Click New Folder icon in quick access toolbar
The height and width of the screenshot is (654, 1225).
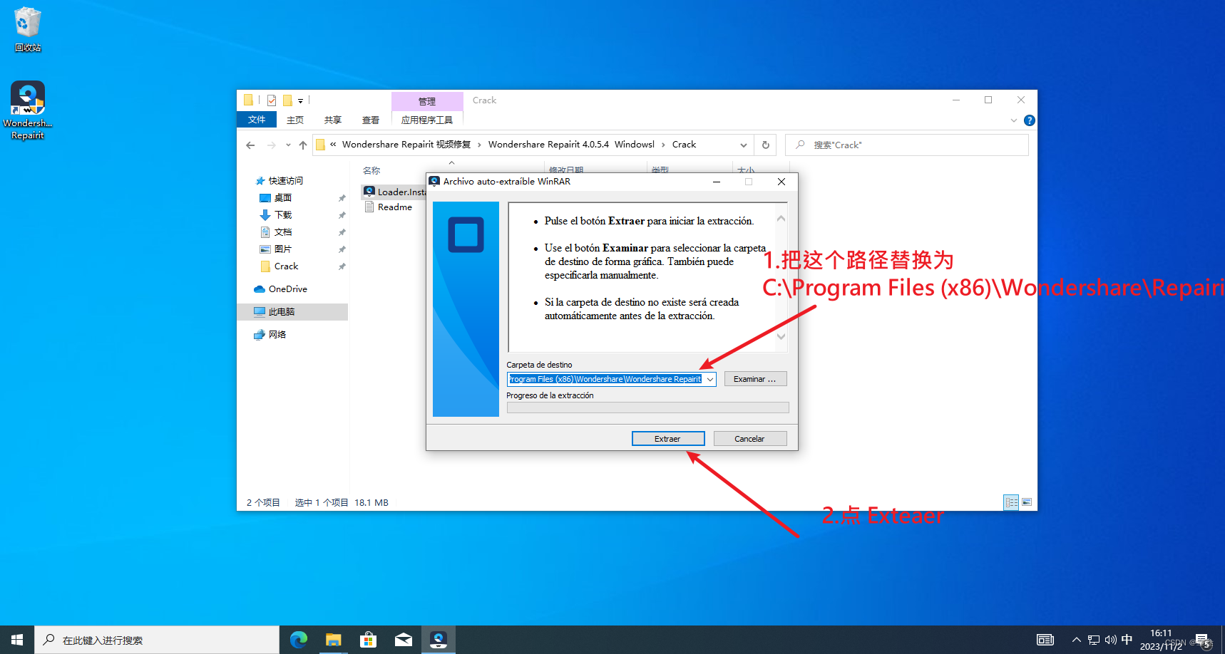pyautogui.click(x=288, y=100)
